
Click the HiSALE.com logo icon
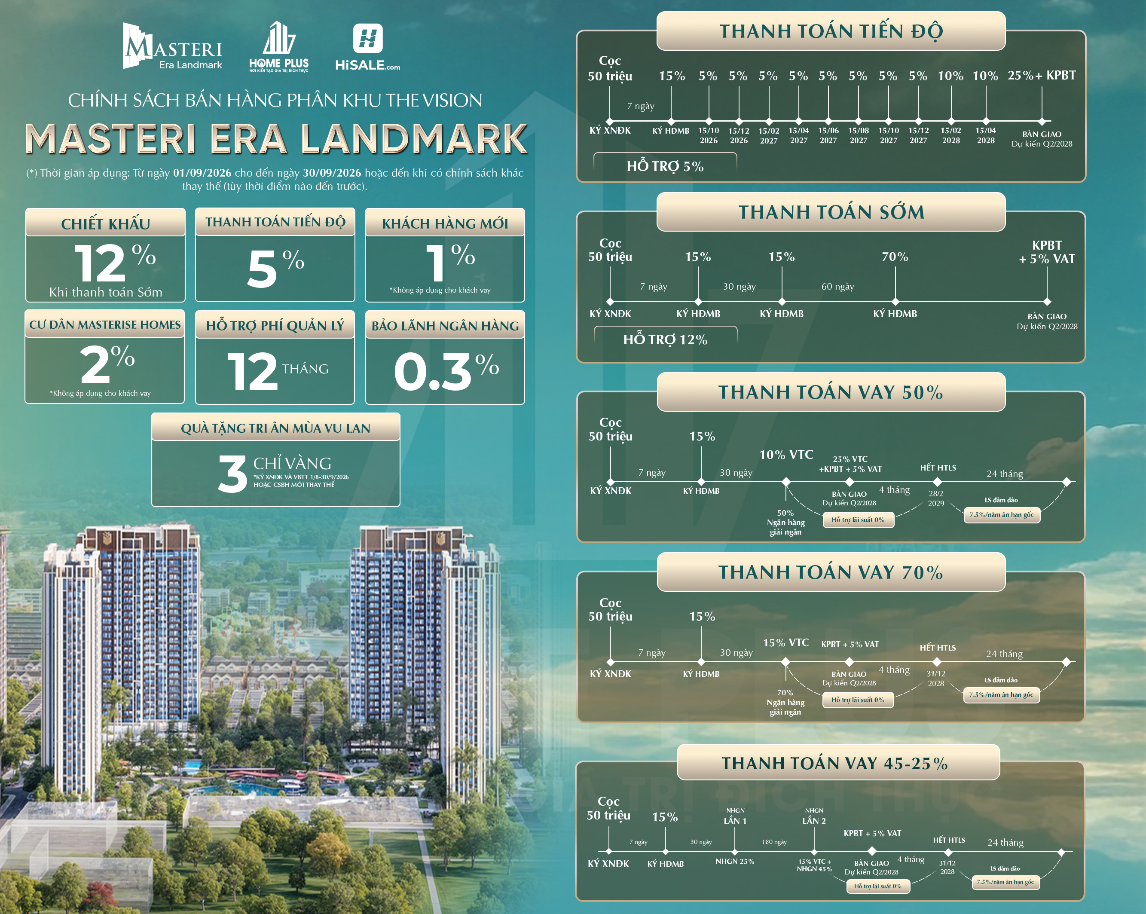click(x=368, y=38)
